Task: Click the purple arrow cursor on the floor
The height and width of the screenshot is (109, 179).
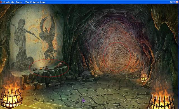Action: click(84, 100)
